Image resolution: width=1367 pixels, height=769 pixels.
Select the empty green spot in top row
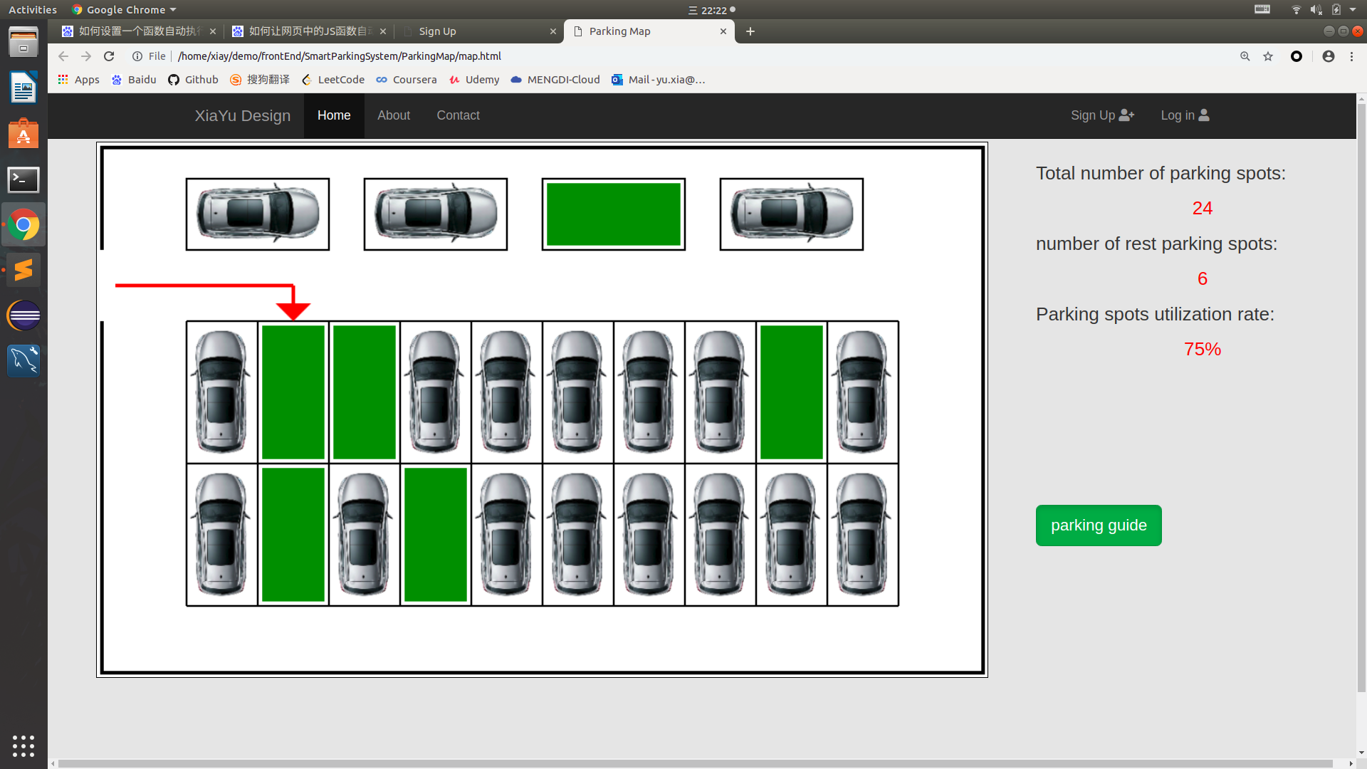tap(613, 214)
